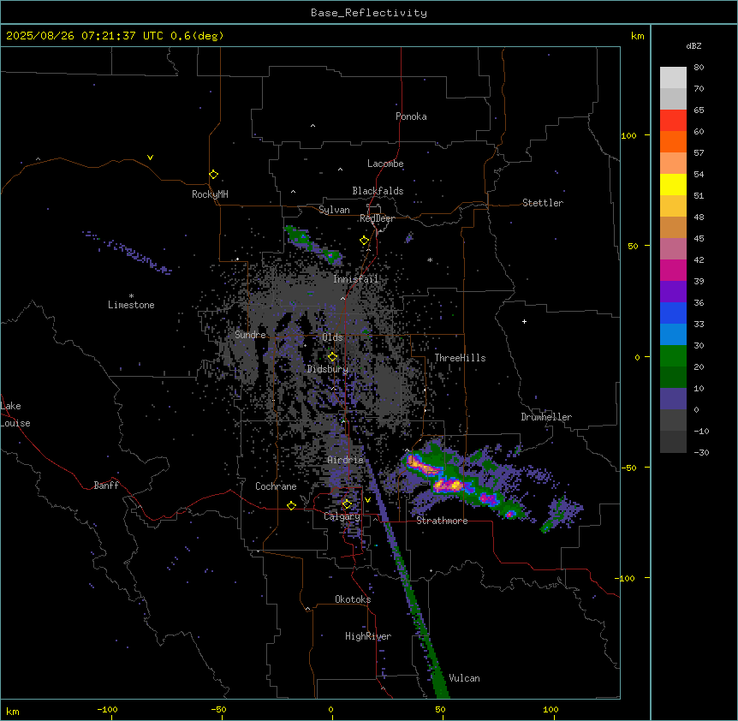The height and width of the screenshot is (721, 738).
Task: Click the Base_Reflectivity title
Action: [369, 13]
